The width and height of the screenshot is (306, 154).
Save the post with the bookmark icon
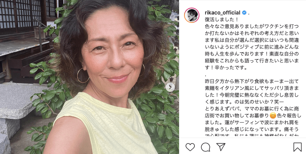point(298,147)
